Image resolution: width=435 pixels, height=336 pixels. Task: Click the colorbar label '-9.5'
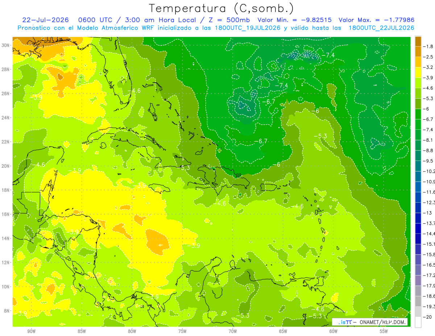click(x=428, y=161)
